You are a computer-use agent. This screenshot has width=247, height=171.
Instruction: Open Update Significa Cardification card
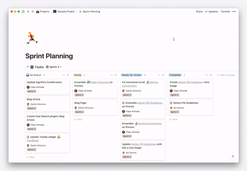[48, 87]
